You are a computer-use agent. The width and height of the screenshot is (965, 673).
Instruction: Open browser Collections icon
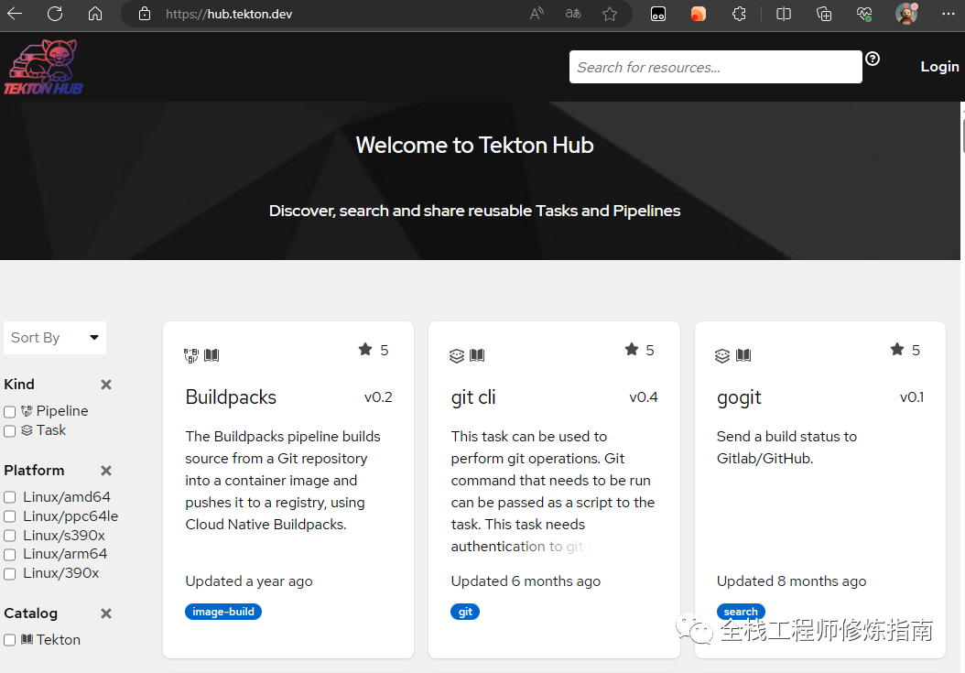point(823,14)
